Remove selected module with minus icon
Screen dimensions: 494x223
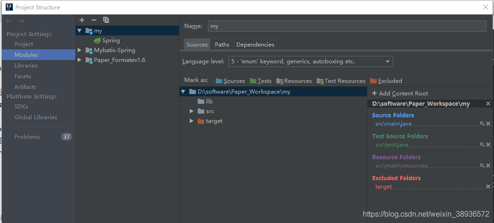tap(94, 20)
